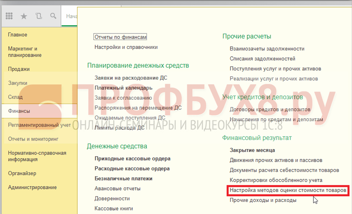Viewport: 352px width, 214px height.
Task: Open Расходные кассовые ордера
Action: [132, 169]
